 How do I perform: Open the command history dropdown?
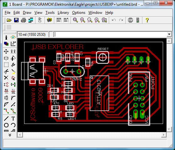(x=169, y=34)
